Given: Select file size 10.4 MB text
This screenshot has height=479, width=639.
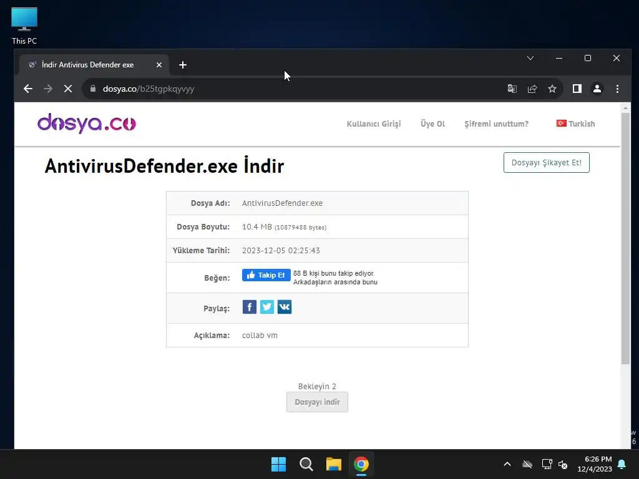Looking at the screenshot, I should pos(256,227).
